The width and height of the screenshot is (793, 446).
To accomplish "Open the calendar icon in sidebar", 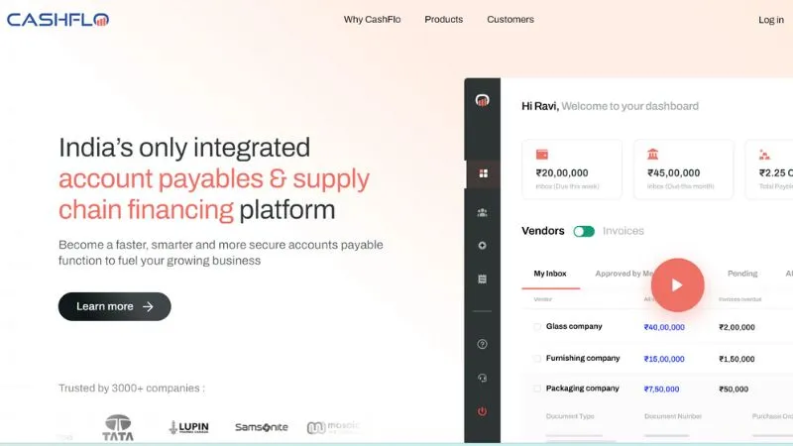I will (x=483, y=279).
